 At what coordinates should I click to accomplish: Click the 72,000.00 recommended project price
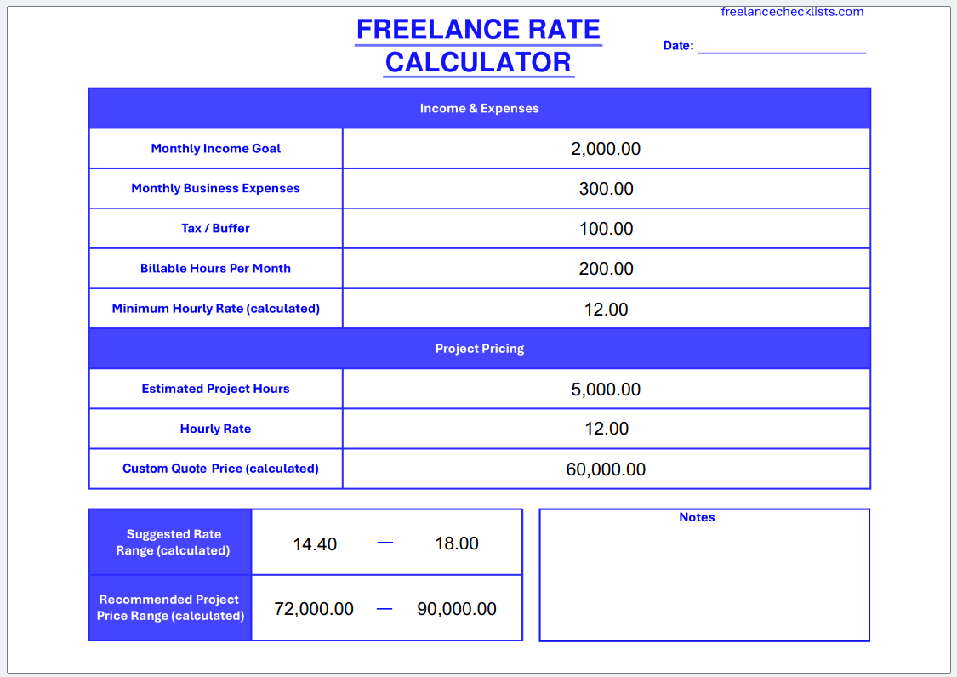click(314, 609)
